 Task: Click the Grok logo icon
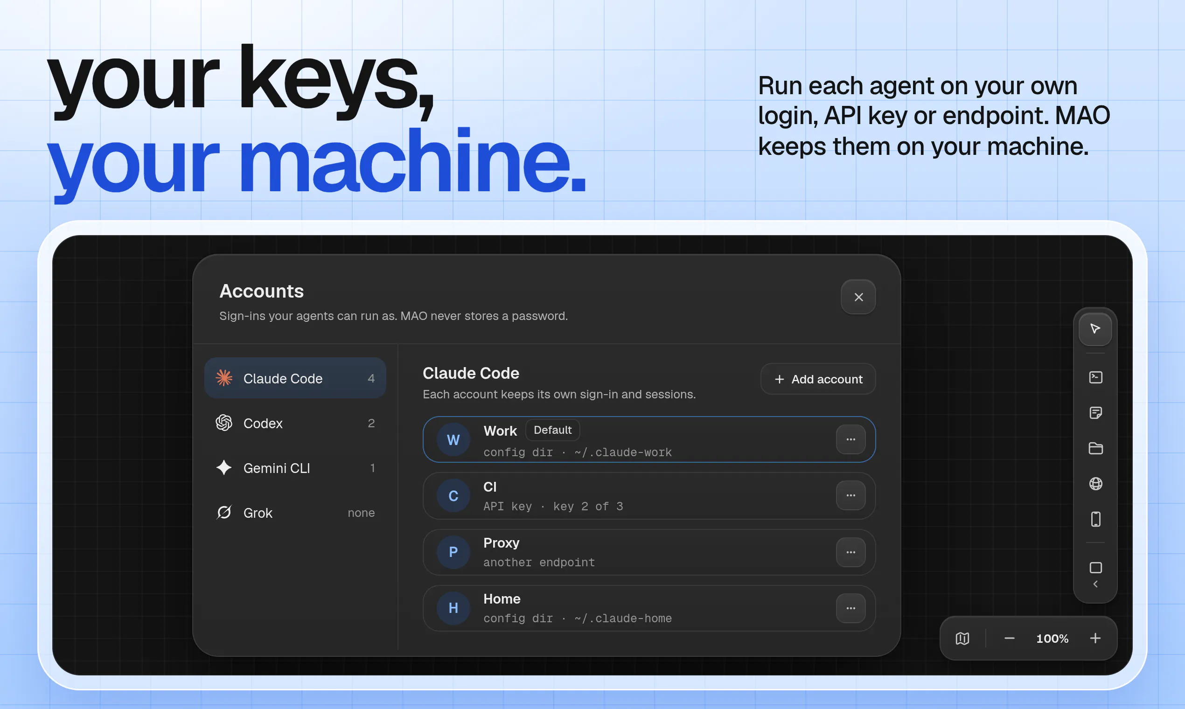pos(223,513)
